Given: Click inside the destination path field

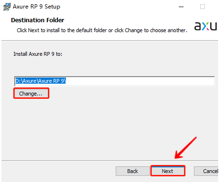Looking at the screenshot, I should click(x=115, y=81).
